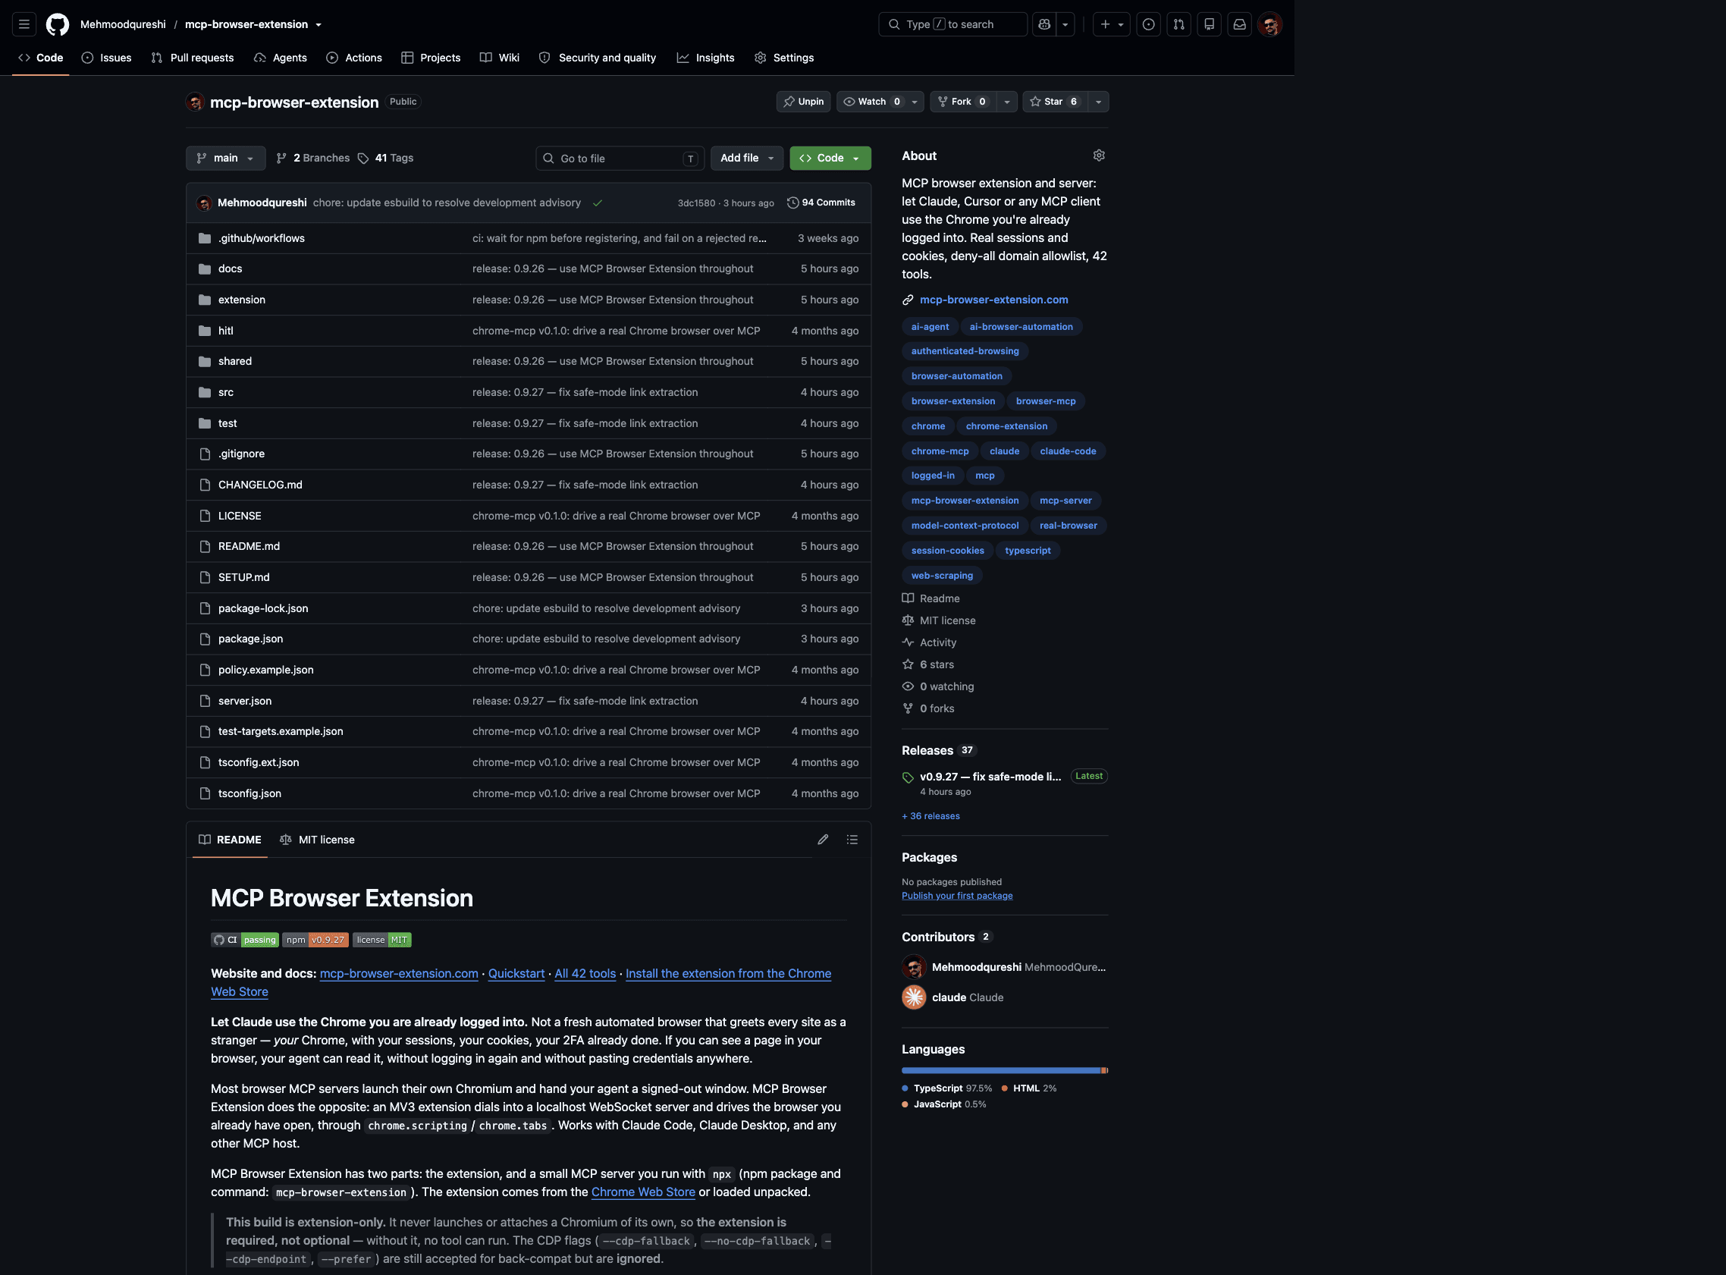The width and height of the screenshot is (1726, 1275).
Task: Click the npm v0.9.27 badge
Action: pyautogui.click(x=315, y=939)
